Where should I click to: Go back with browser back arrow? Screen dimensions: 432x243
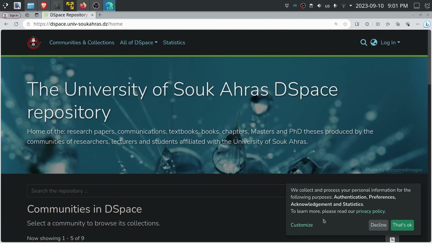click(6, 24)
